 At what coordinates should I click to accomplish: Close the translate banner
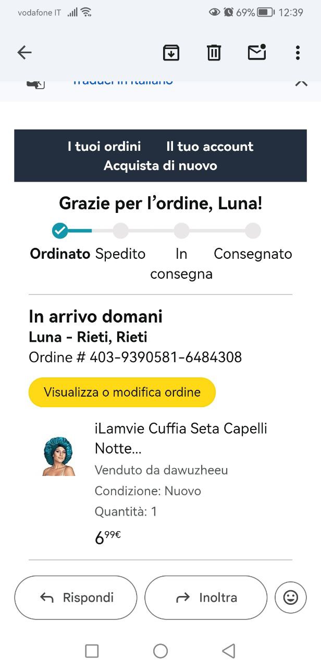click(x=301, y=83)
